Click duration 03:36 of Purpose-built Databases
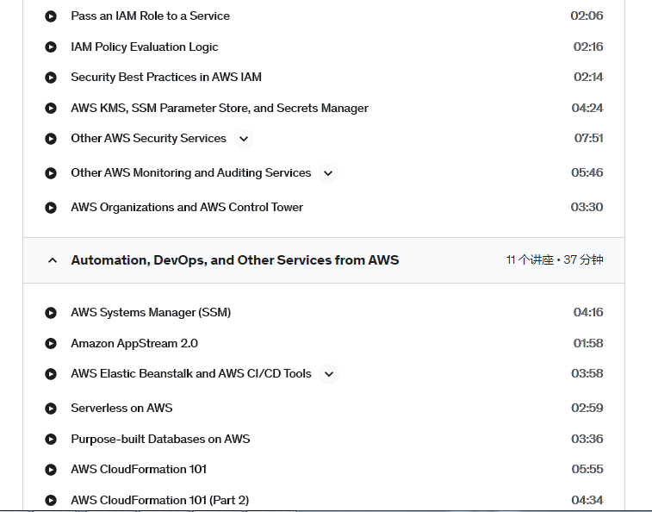Image resolution: width=652 pixels, height=512 pixels. click(x=587, y=439)
